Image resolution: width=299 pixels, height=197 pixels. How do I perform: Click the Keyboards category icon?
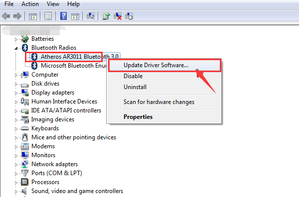tap(25, 128)
